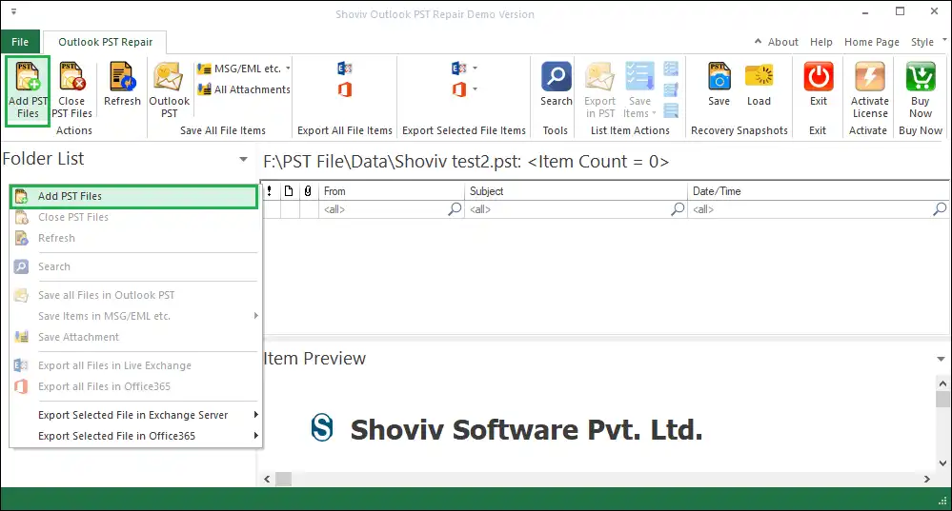The height and width of the screenshot is (511, 952).
Task: Click the All Attachments button
Action: (x=244, y=89)
